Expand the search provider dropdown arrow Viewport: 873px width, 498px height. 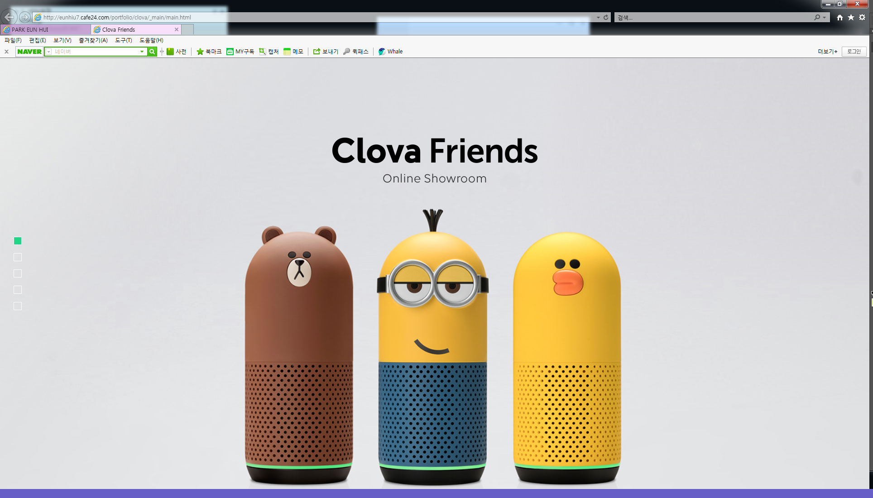(x=824, y=17)
